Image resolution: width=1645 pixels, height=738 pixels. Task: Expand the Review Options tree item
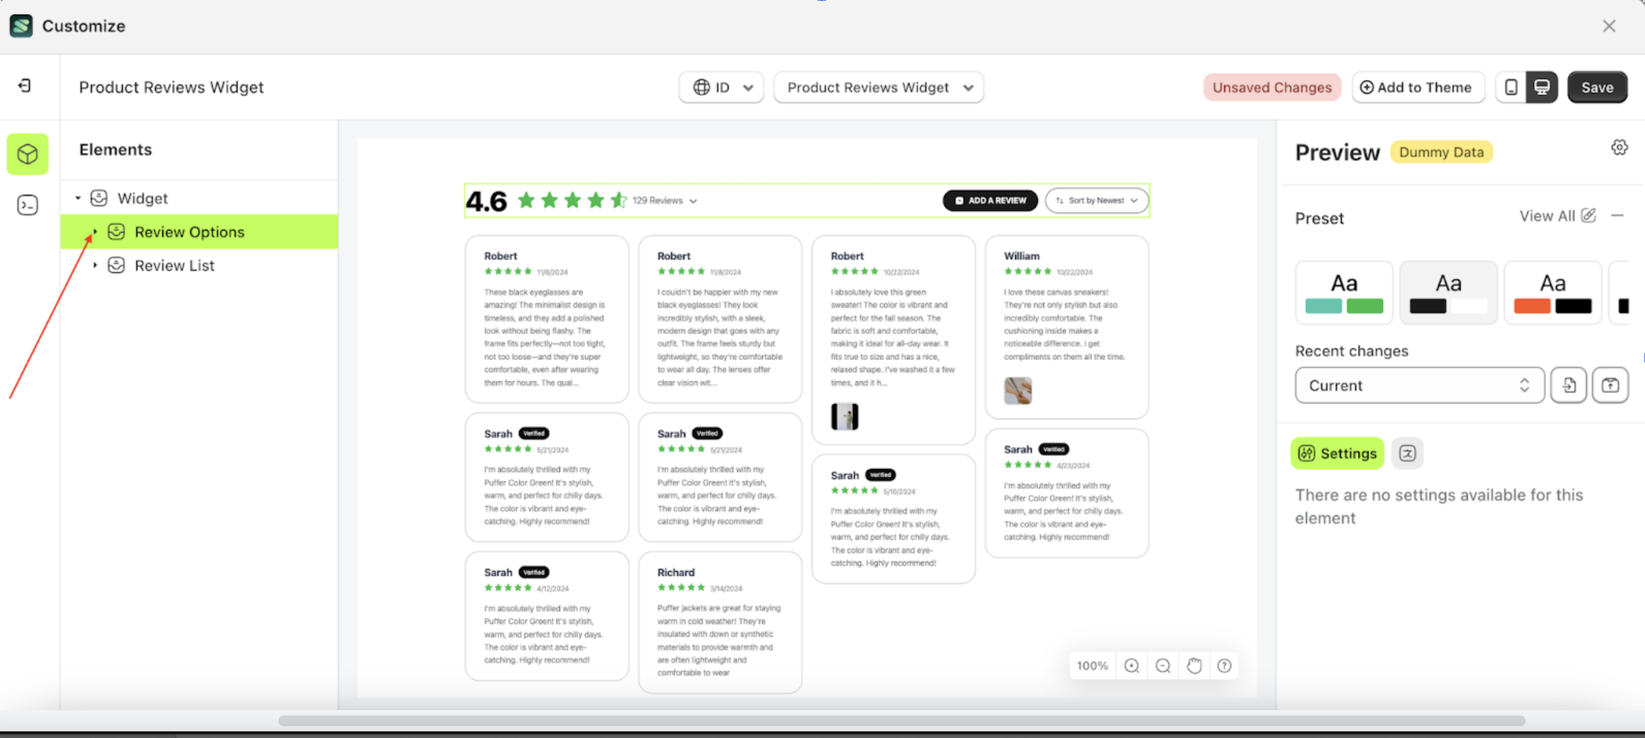coord(94,231)
